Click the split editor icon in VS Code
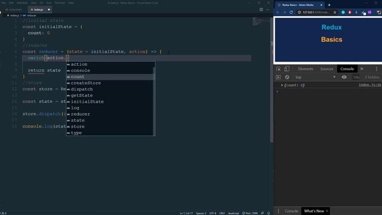Viewport: 382px width, 215px height. 261,10
